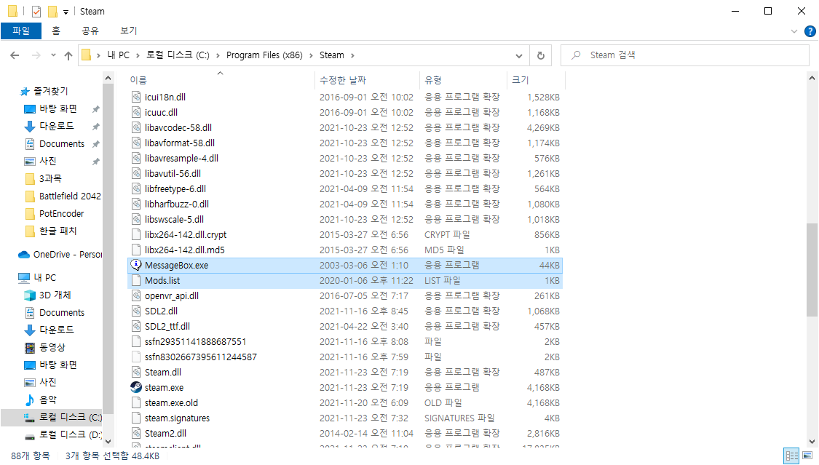Image resolution: width=819 pixels, height=465 pixels.
Task: Expand chevron after 내 PC in breadcrumb
Action: point(138,55)
